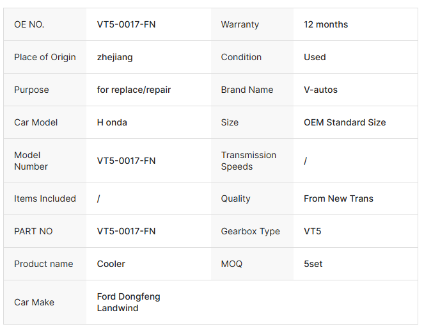
Task: Click the MOQ value 5set
Action: [313, 264]
